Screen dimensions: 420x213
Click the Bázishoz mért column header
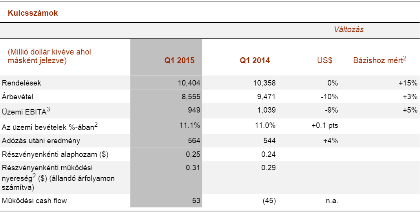pos(380,60)
